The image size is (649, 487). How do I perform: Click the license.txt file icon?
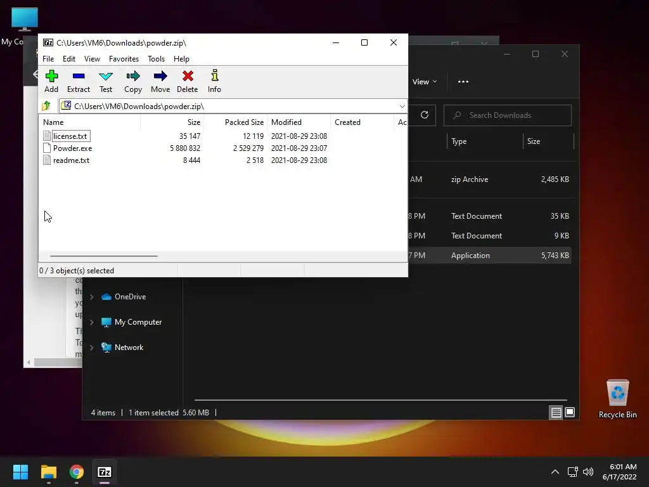[47, 136]
